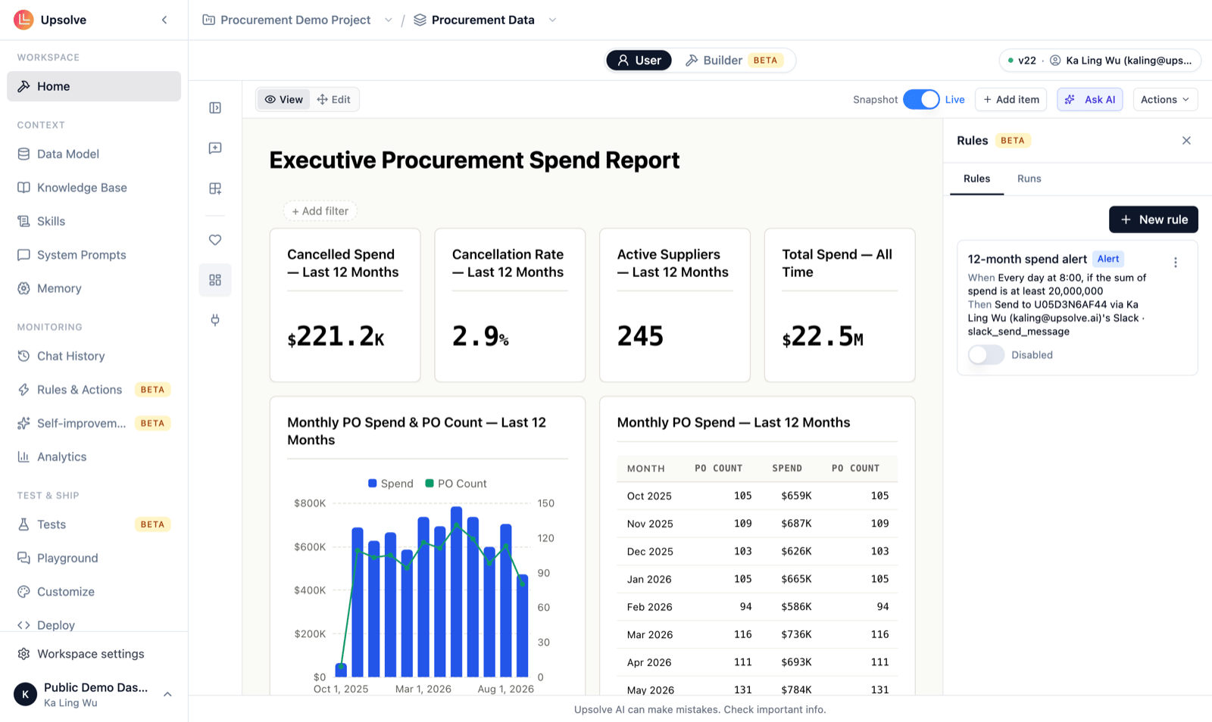Click the heart favorites icon
Viewport: 1212px width, 722px height.
pos(215,240)
